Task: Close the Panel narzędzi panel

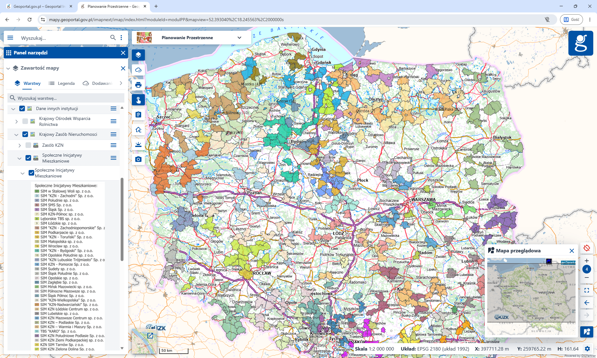Action: [123, 53]
